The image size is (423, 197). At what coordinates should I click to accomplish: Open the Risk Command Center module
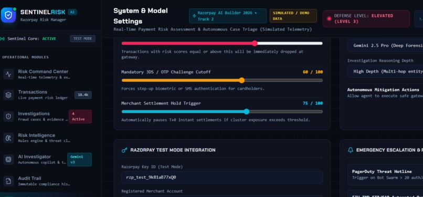[x=47, y=74]
